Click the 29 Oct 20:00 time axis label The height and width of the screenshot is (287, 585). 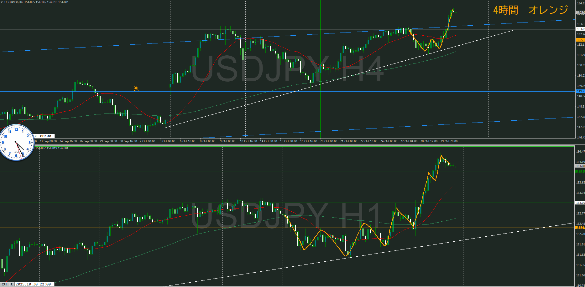click(x=449, y=141)
